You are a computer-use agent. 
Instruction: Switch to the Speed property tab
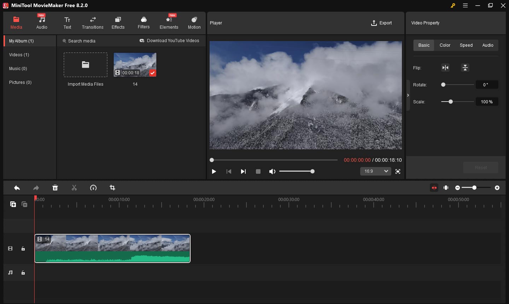[466, 45]
